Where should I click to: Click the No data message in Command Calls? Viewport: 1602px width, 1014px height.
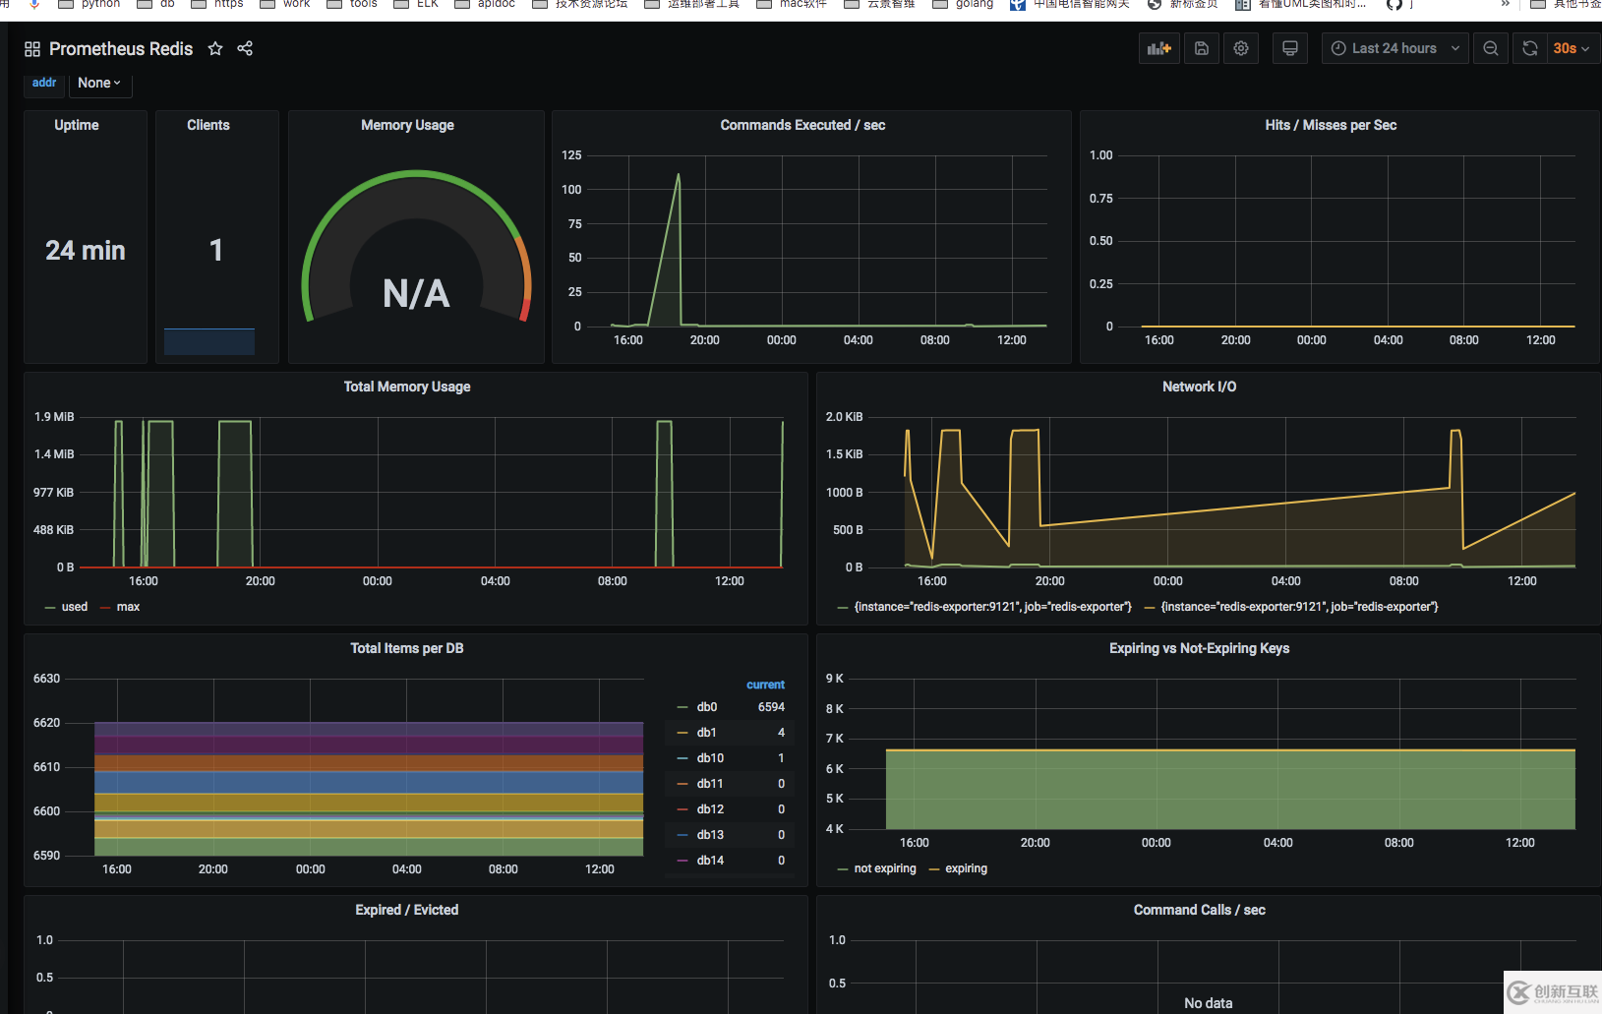click(1209, 1003)
